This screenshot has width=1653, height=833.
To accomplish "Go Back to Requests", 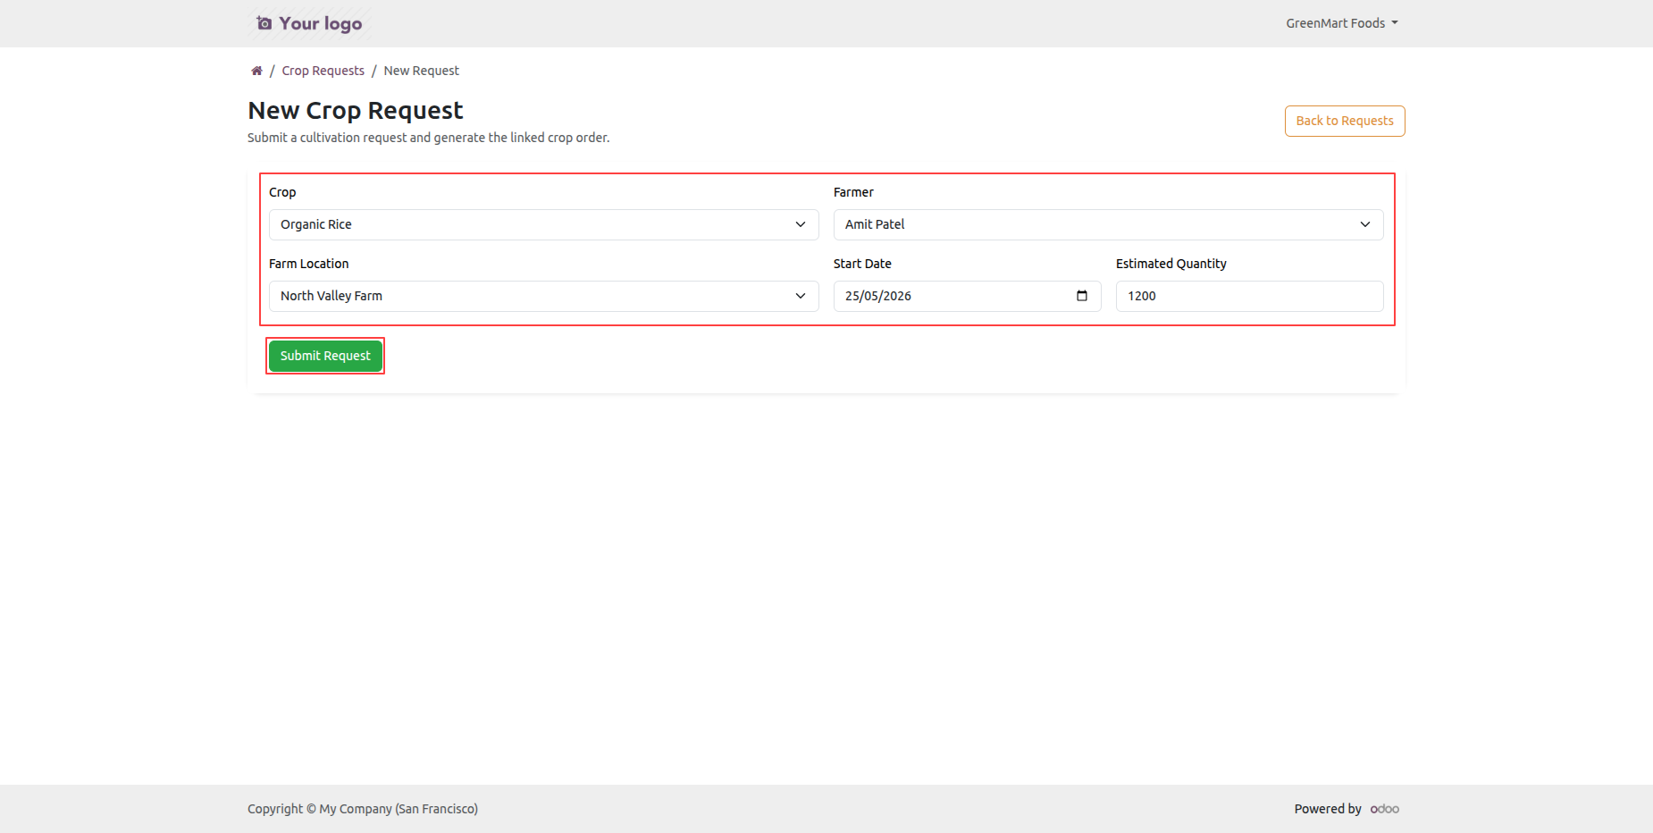I will click(x=1345, y=121).
